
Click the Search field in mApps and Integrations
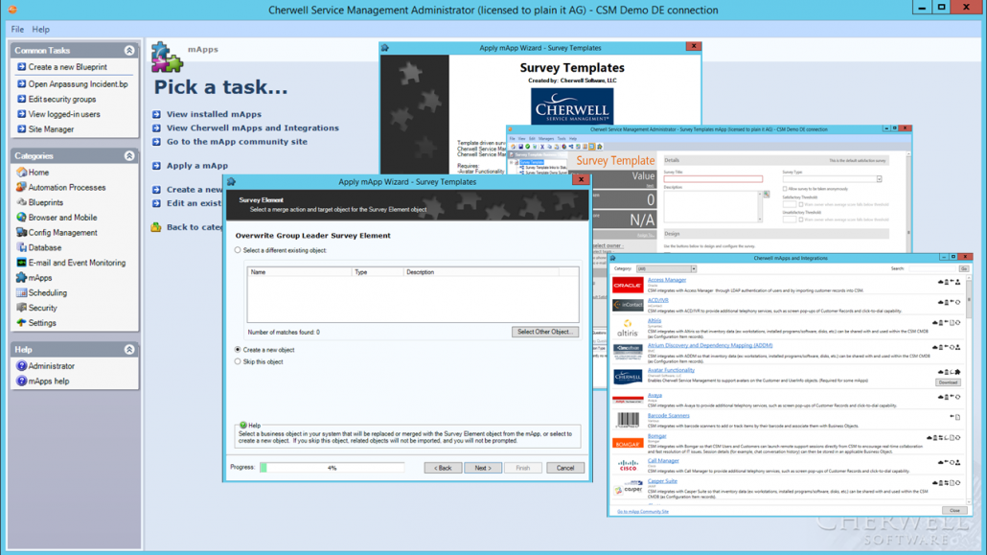click(933, 269)
